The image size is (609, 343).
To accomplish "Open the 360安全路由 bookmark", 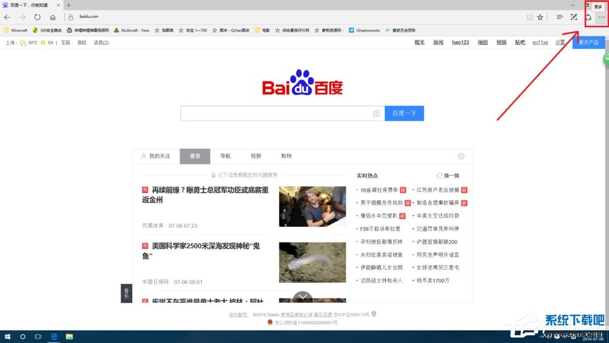I will pos(47,30).
